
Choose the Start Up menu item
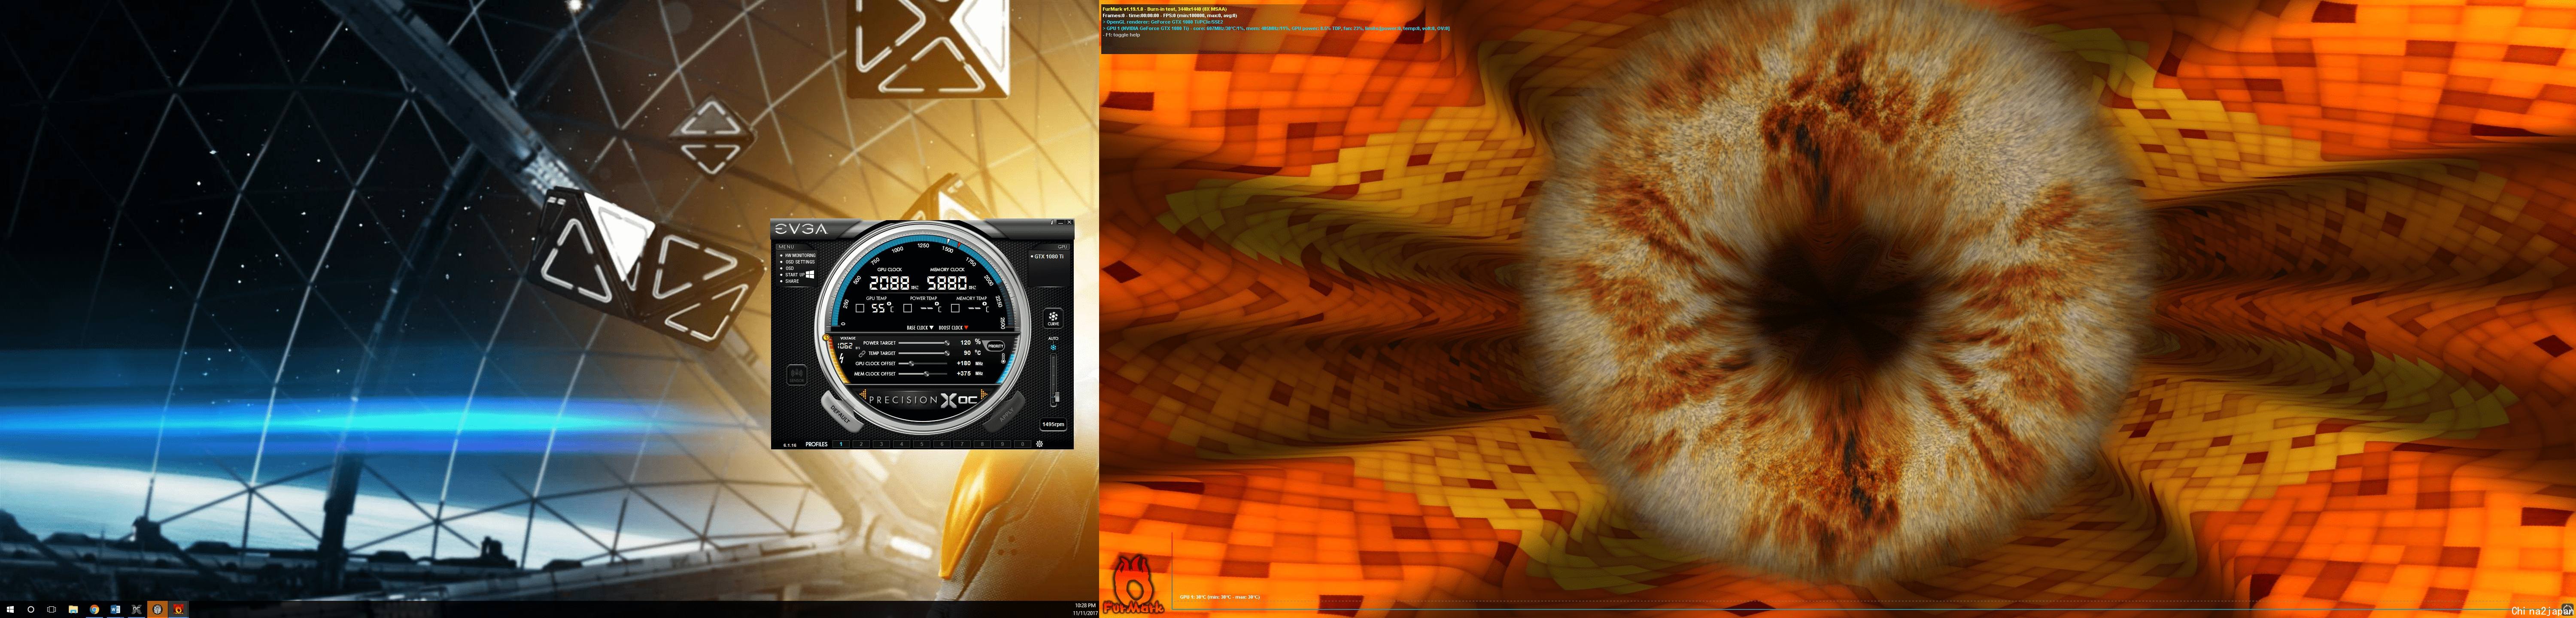795,275
